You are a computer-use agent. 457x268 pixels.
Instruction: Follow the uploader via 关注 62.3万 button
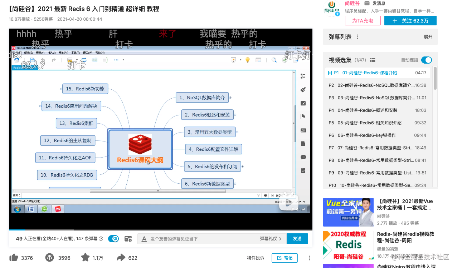[410, 21]
